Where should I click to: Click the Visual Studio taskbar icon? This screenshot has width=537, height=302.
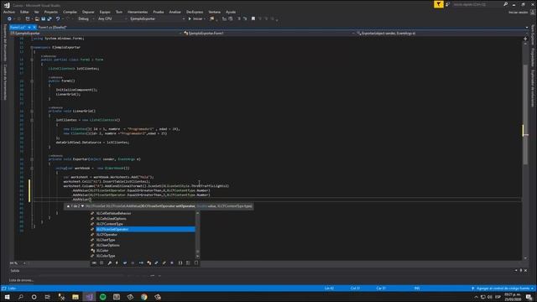pos(89,296)
